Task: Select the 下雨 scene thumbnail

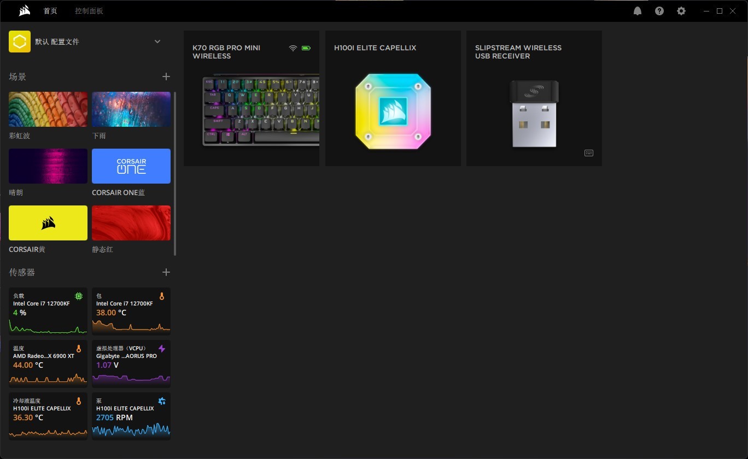Action: click(x=131, y=109)
